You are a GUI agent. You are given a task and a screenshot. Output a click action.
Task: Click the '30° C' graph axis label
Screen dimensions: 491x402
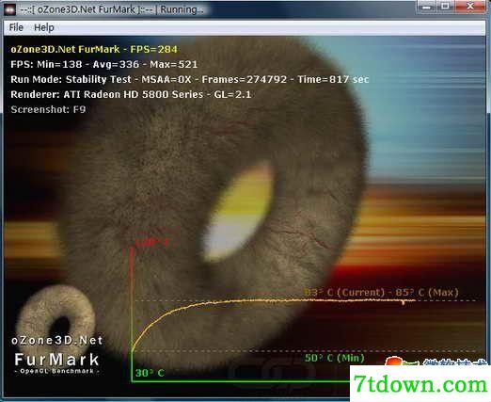(x=150, y=373)
